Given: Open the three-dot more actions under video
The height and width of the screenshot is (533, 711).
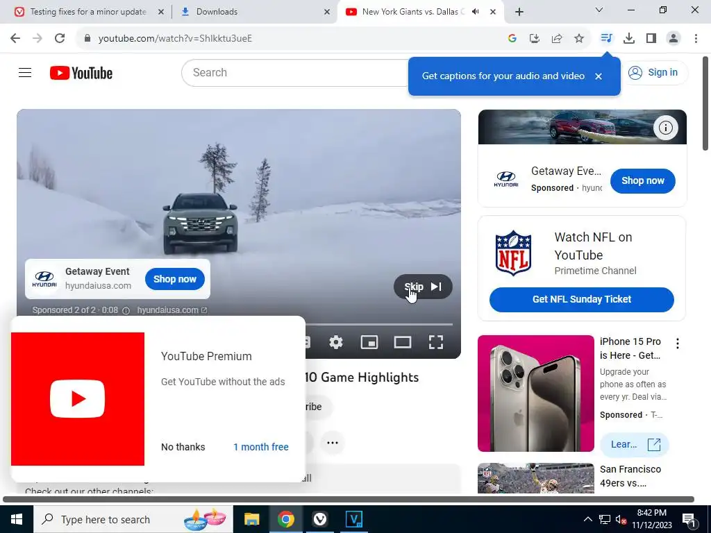Looking at the screenshot, I should 333,443.
